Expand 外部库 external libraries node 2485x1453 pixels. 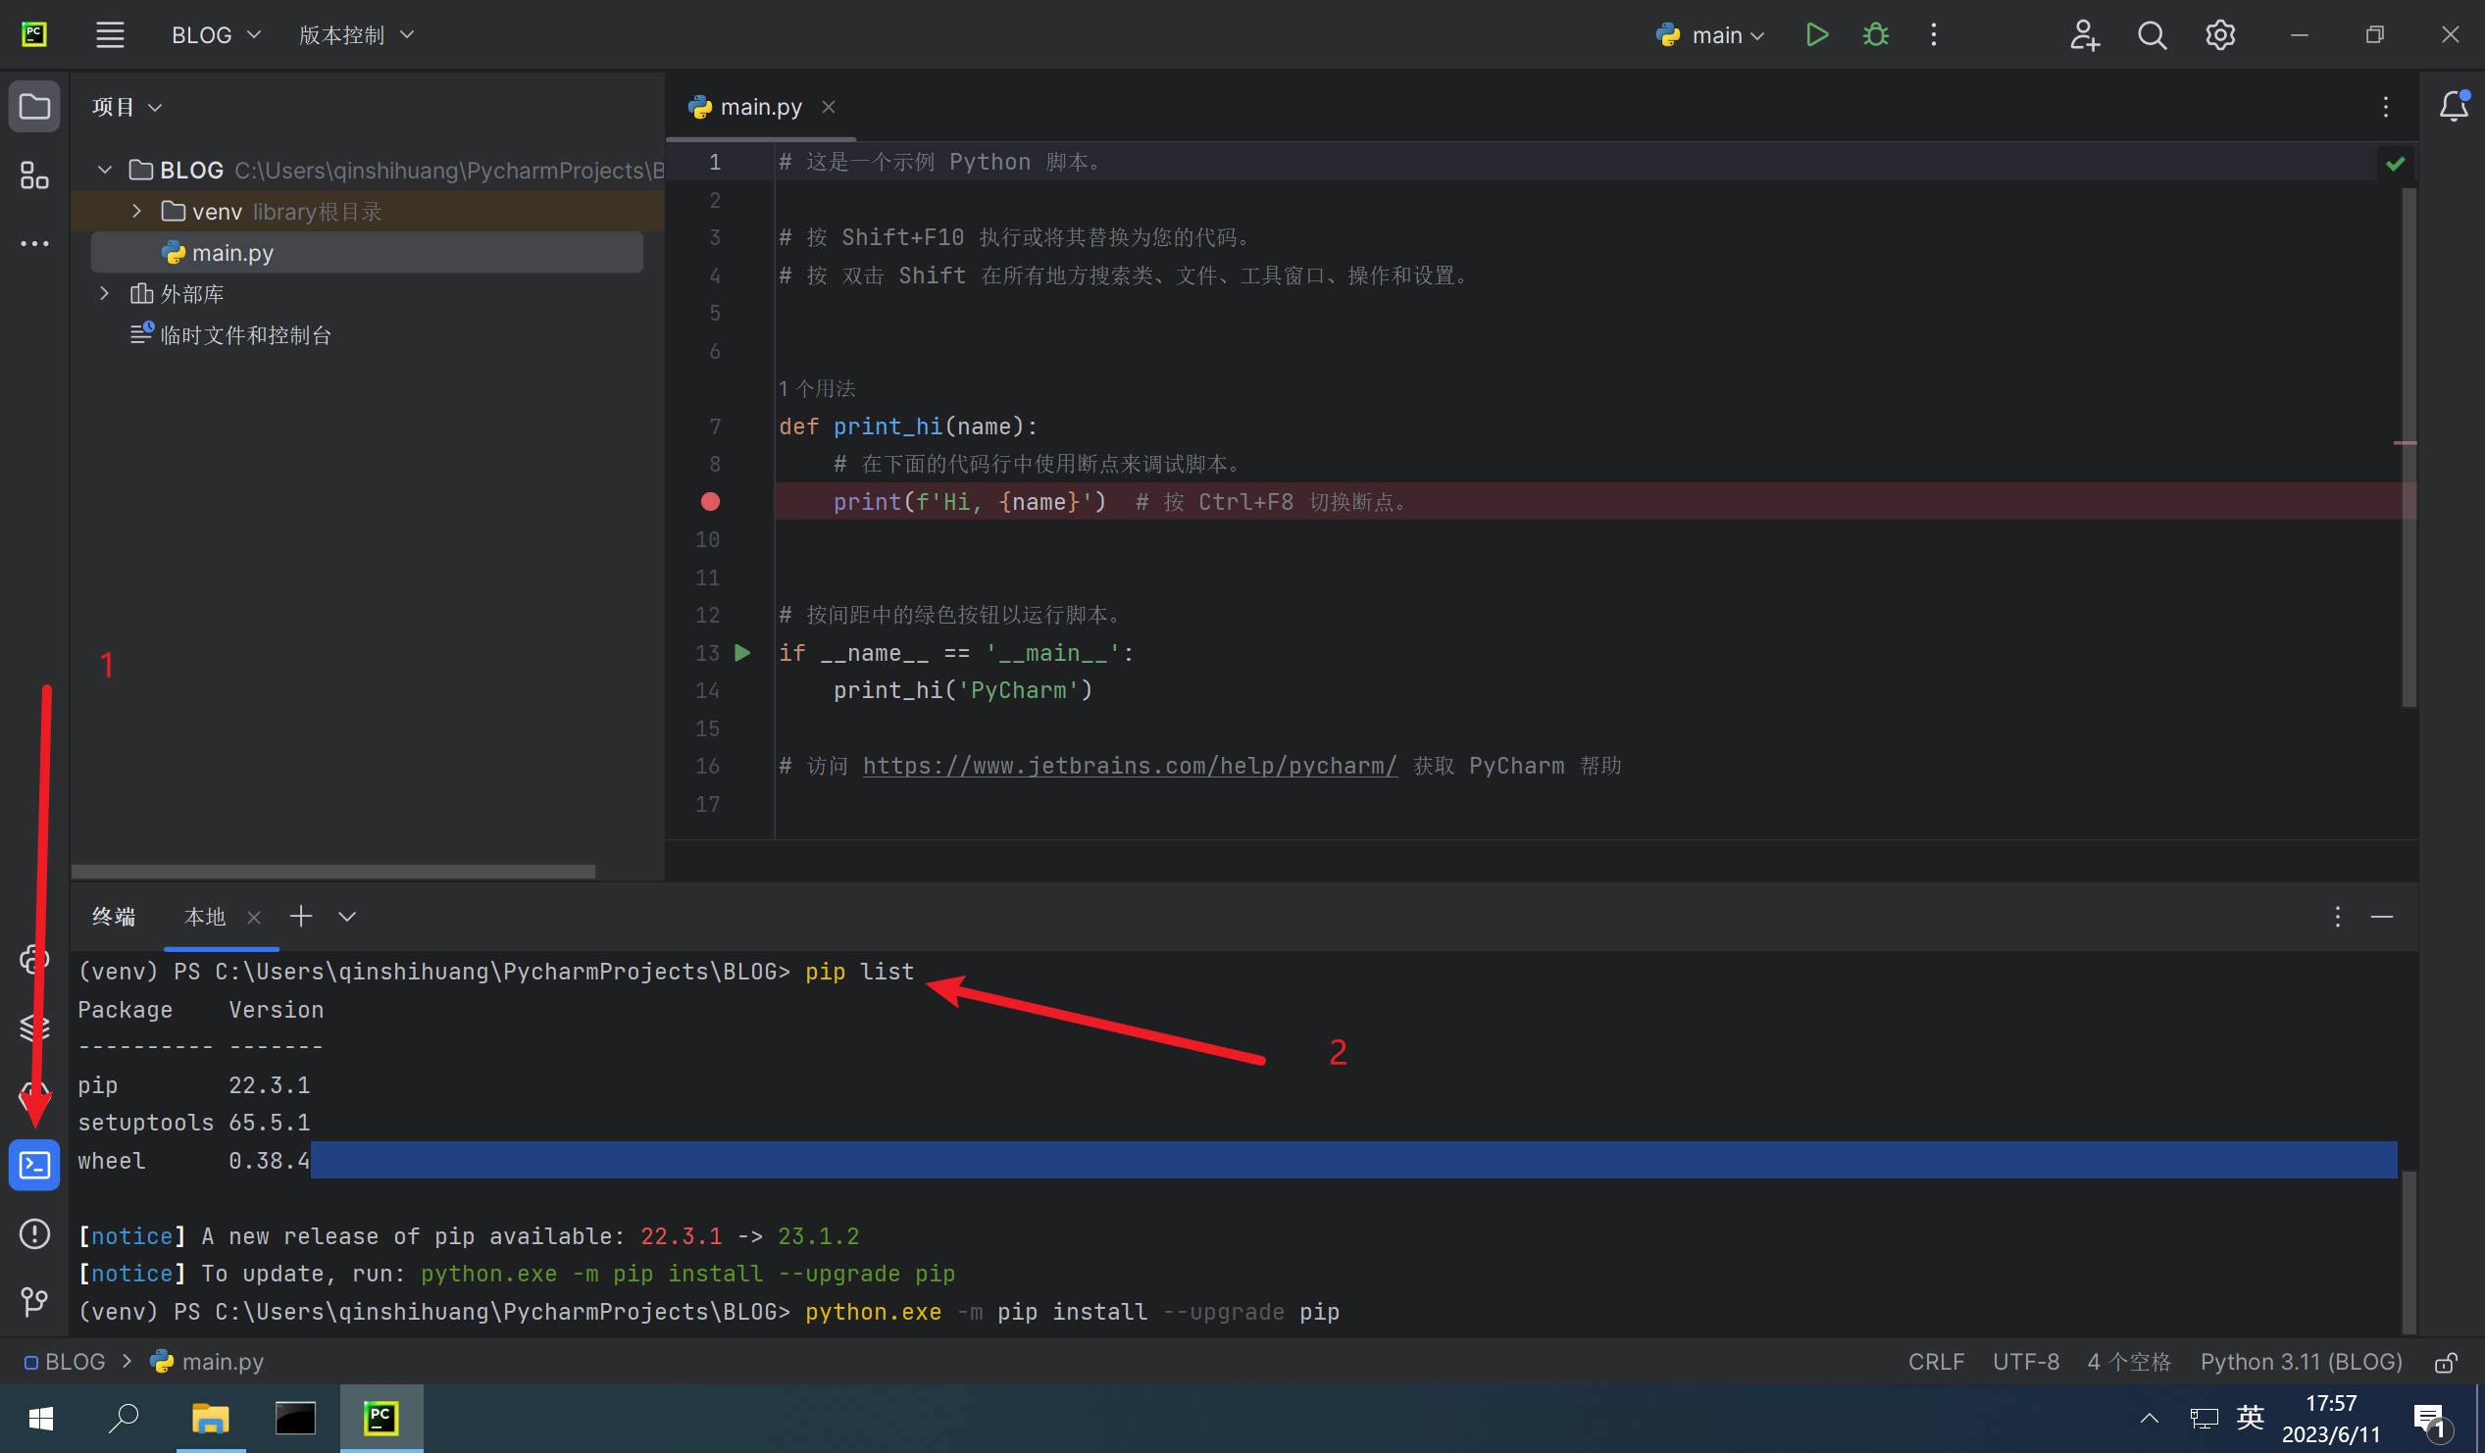[x=105, y=293]
